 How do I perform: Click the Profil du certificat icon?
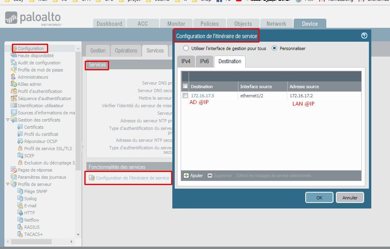(x=20, y=134)
